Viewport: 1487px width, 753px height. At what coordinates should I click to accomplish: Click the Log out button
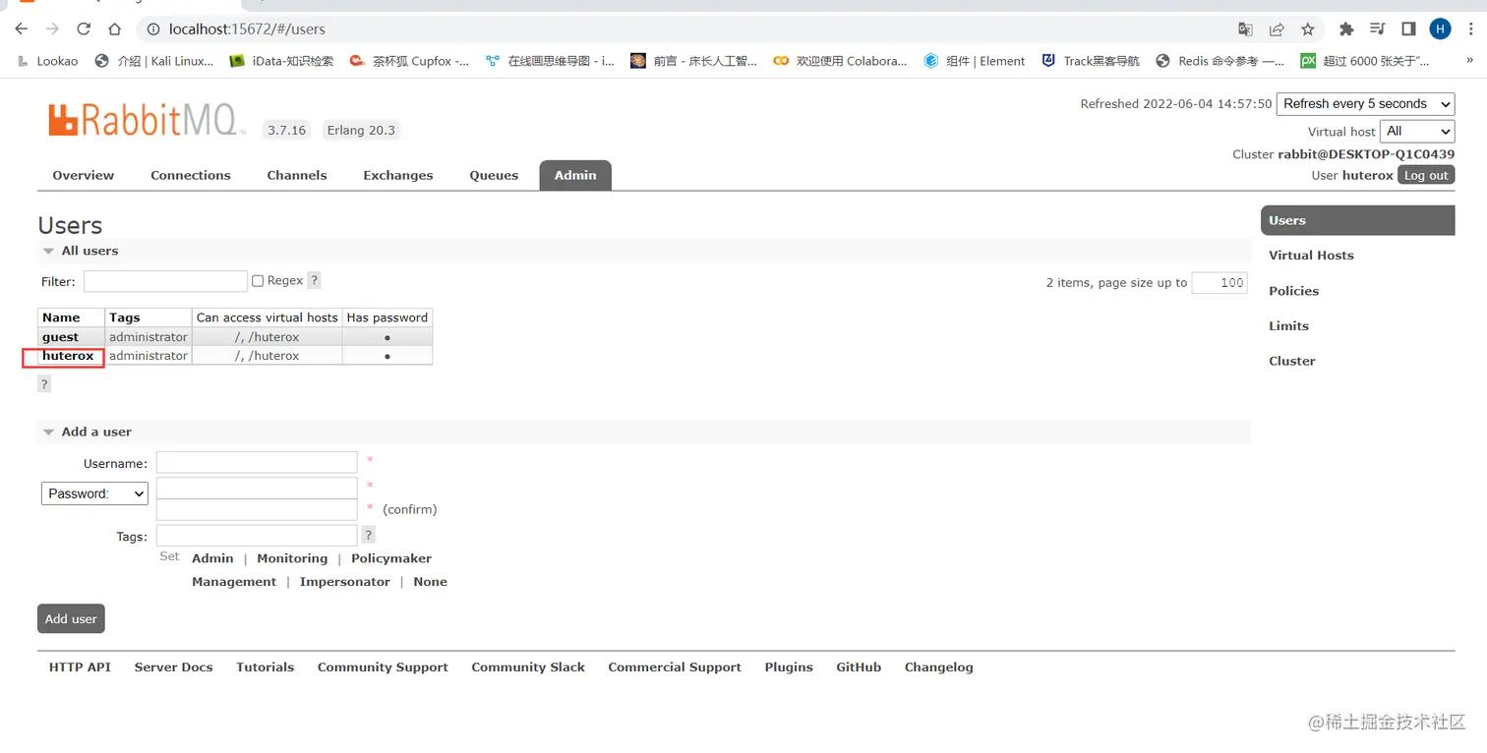tap(1426, 175)
